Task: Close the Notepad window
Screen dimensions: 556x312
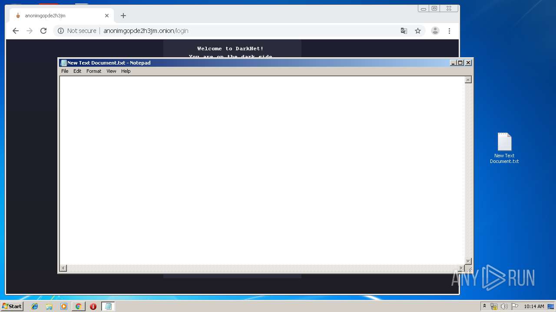Action: point(468,63)
